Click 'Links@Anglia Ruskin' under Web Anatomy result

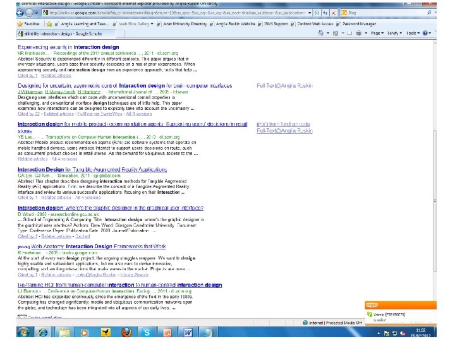click(96, 275)
